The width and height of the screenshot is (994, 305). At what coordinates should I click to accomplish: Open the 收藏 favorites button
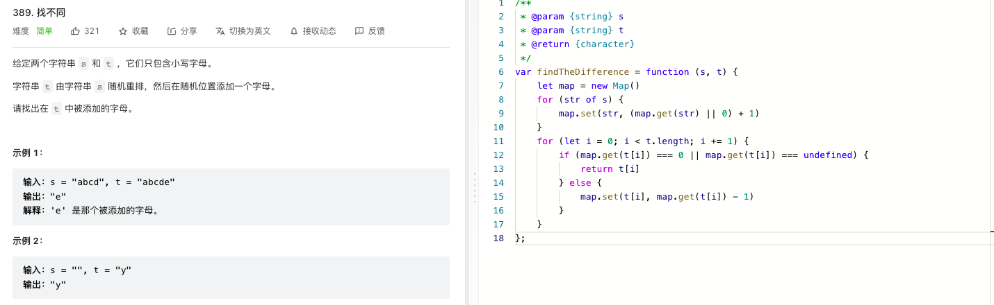tap(133, 31)
